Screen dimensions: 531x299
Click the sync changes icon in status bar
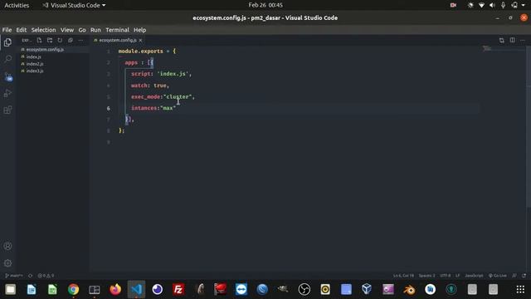[31, 276]
